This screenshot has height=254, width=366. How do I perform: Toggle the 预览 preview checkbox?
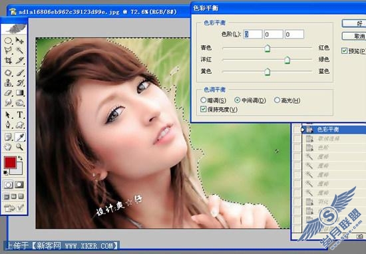344,51
